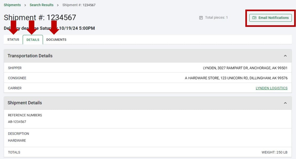The width and height of the screenshot is (296, 159).
Task: Open the STATUS tab
Action: click(x=13, y=40)
